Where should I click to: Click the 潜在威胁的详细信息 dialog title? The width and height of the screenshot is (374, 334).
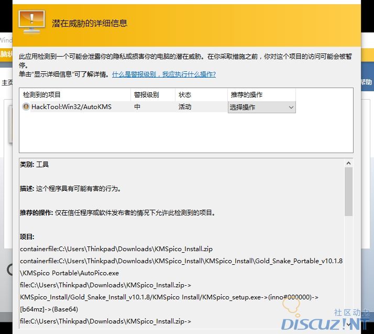[90, 23]
